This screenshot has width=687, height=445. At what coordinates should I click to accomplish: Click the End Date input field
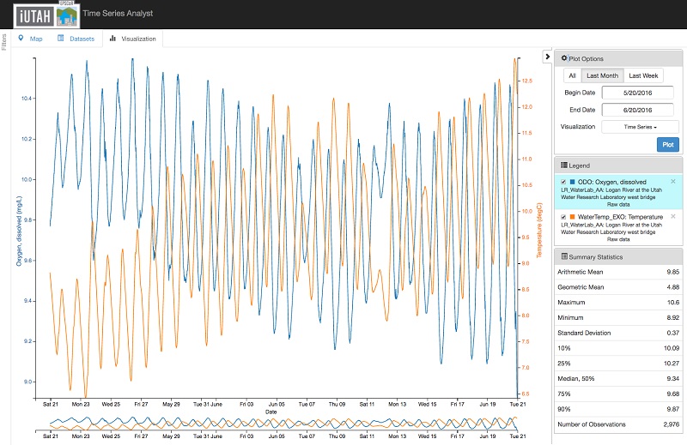tap(637, 110)
